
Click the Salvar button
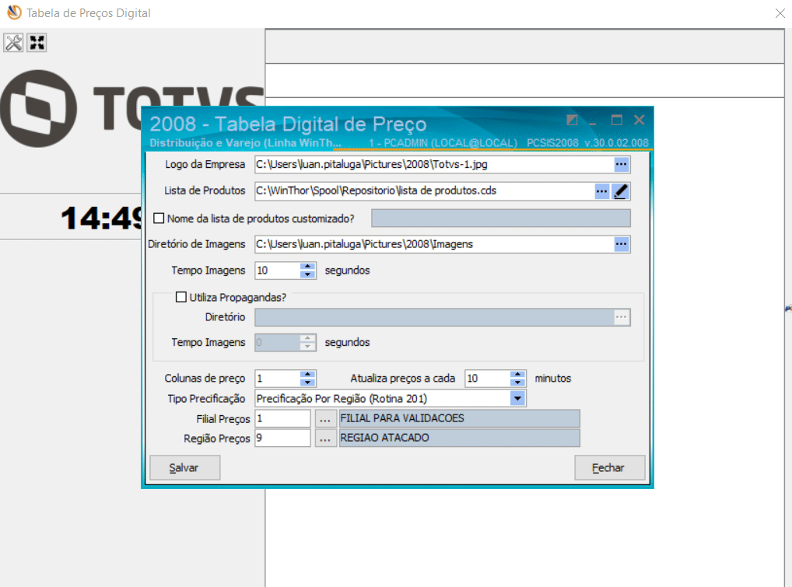tap(184, 468)
